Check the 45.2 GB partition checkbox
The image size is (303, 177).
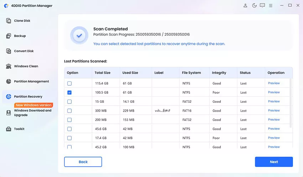(x=70, y=147)
